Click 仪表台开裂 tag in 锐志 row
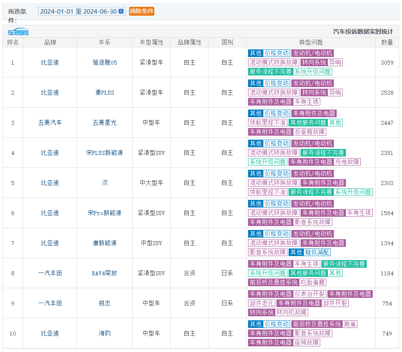402x352 pixels. pyautogui.click(x=309, y=294)
